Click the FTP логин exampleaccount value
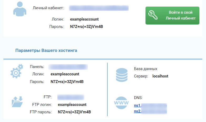206x122 pixels. [72, 105]
